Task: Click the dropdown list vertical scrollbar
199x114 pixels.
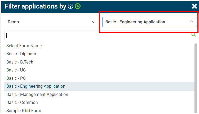Action: [x=196, y=78]
